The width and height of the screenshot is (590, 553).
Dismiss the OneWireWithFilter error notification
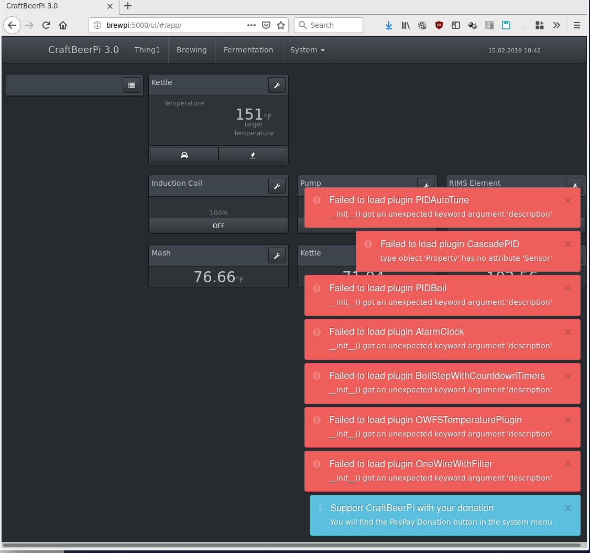(x=568, y=464)
